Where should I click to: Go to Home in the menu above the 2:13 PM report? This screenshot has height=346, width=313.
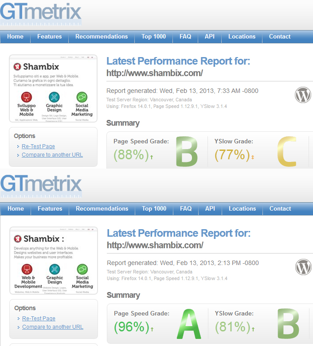(x=16, y=209)
